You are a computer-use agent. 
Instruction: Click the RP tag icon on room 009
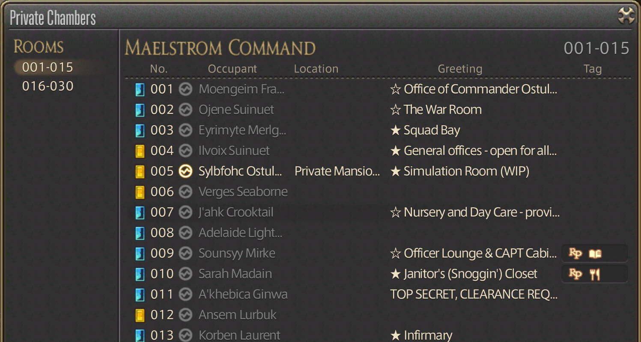coord(575,254)
